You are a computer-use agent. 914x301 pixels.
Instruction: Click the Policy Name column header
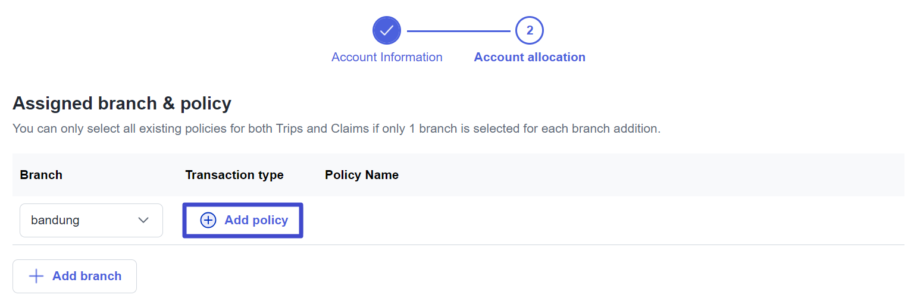click(x=362, y=175)
